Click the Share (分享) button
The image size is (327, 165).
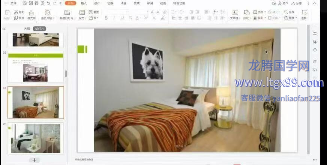coord(297,3)
